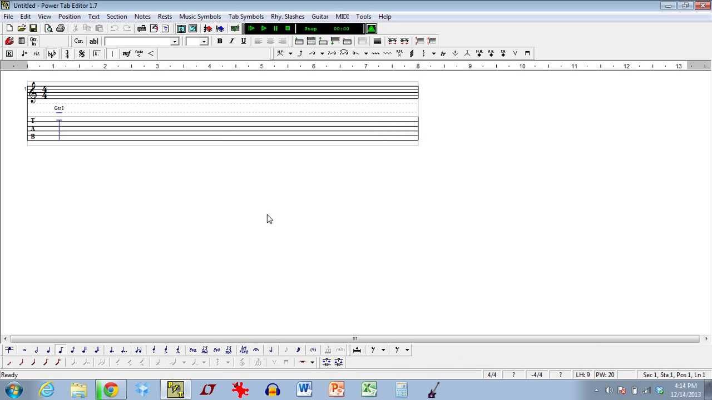Select the half note duration
This screenshot has width=712, height=400.
pos(36,350)
